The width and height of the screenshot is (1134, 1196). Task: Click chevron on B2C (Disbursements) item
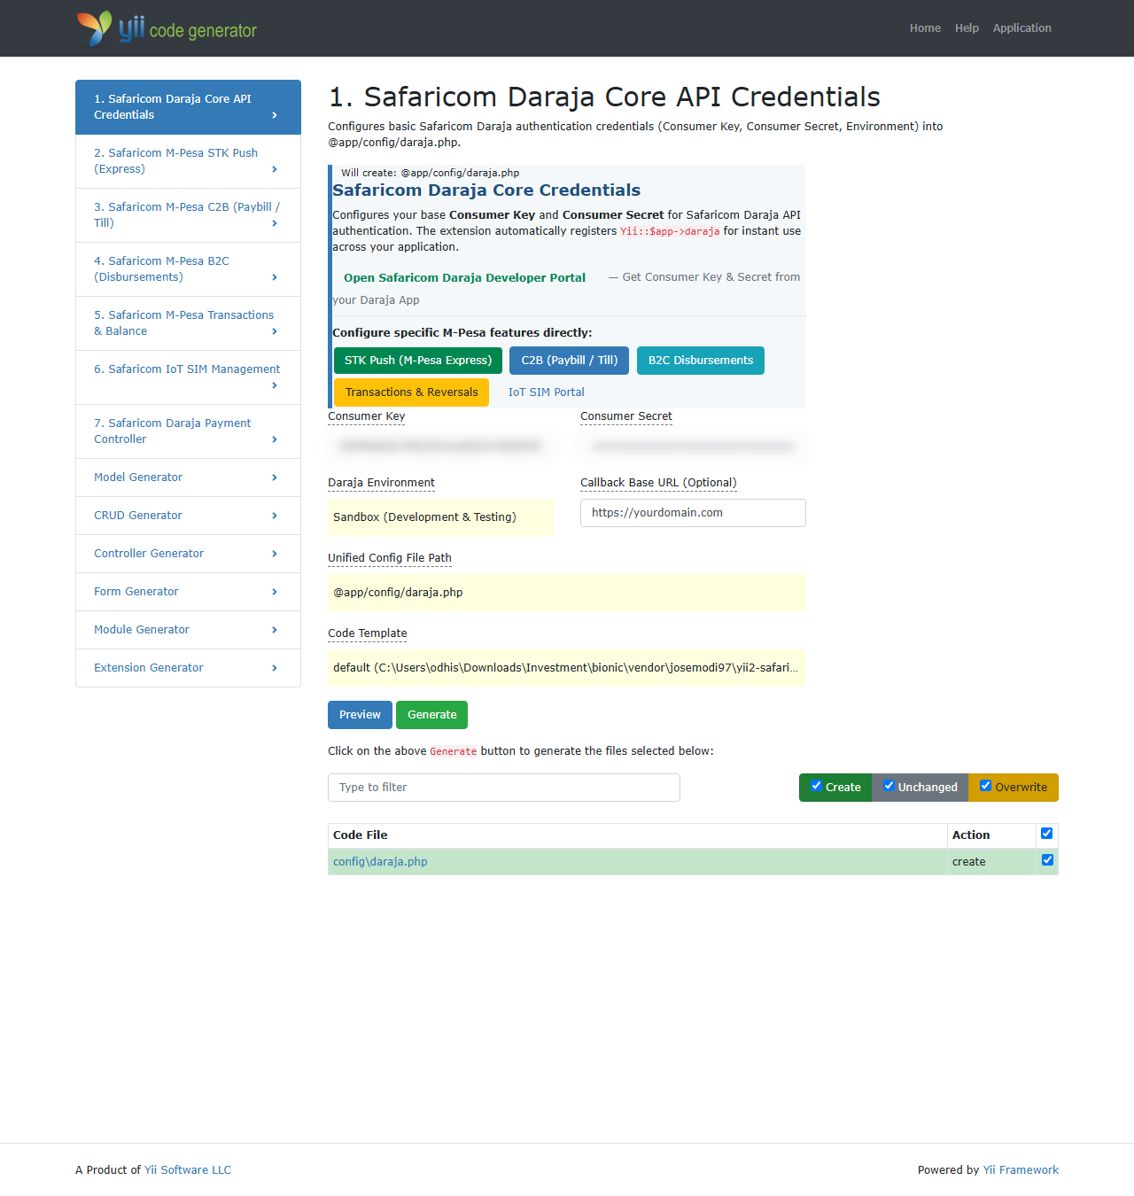275,277
